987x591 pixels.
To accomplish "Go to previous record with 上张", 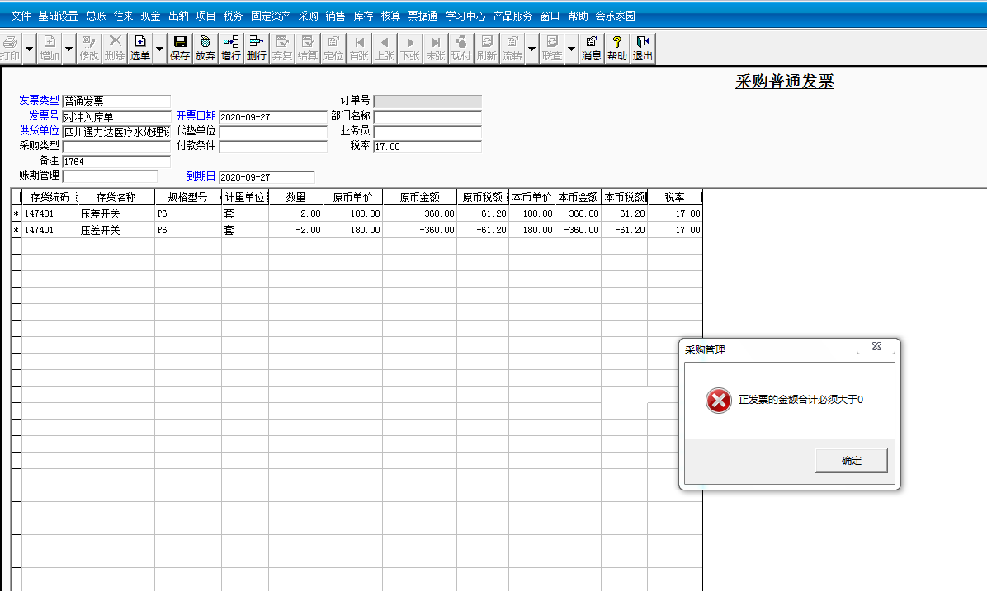I will 385,49.
